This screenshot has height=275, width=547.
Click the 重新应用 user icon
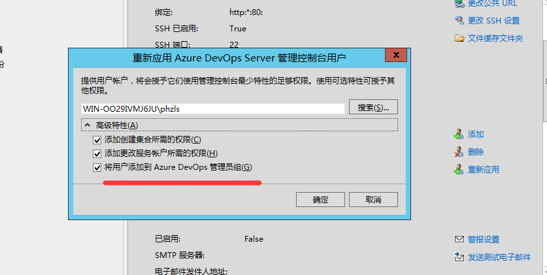click(x=459, y=170)
